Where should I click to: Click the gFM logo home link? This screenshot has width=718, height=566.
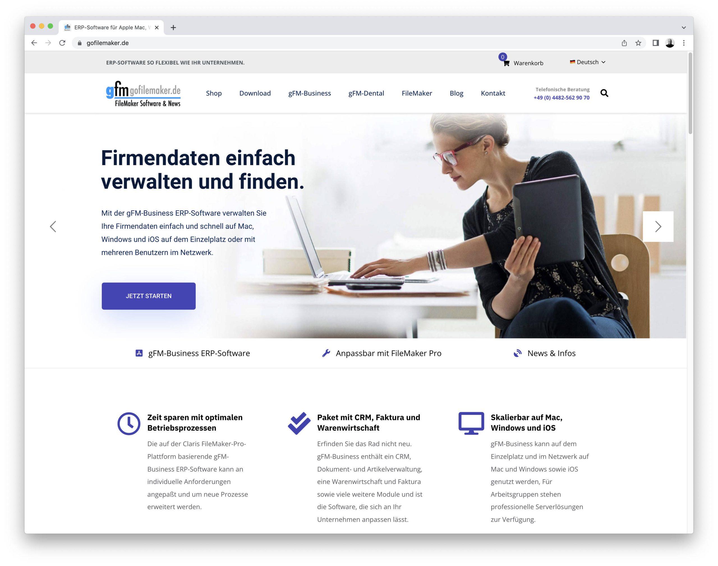click(144, 94)
